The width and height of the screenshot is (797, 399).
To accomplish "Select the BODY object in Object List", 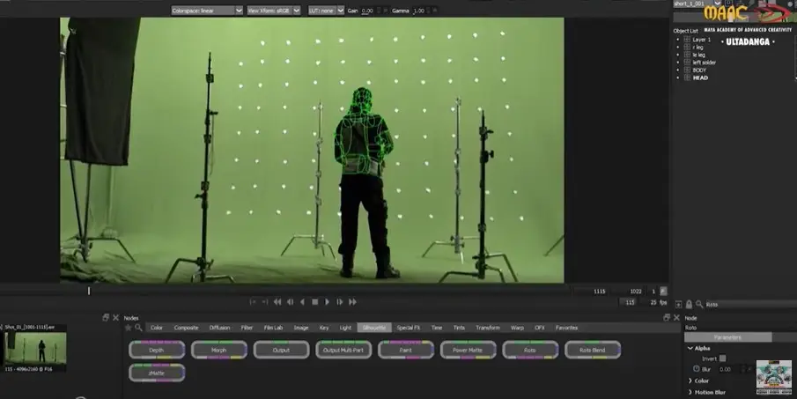I will (x=699, y=70).
